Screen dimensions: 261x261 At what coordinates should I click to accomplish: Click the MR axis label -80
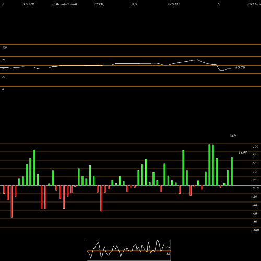click(255, 222)
